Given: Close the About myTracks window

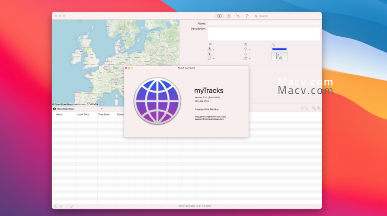Looking at the screenshot, I should [126, 68].
